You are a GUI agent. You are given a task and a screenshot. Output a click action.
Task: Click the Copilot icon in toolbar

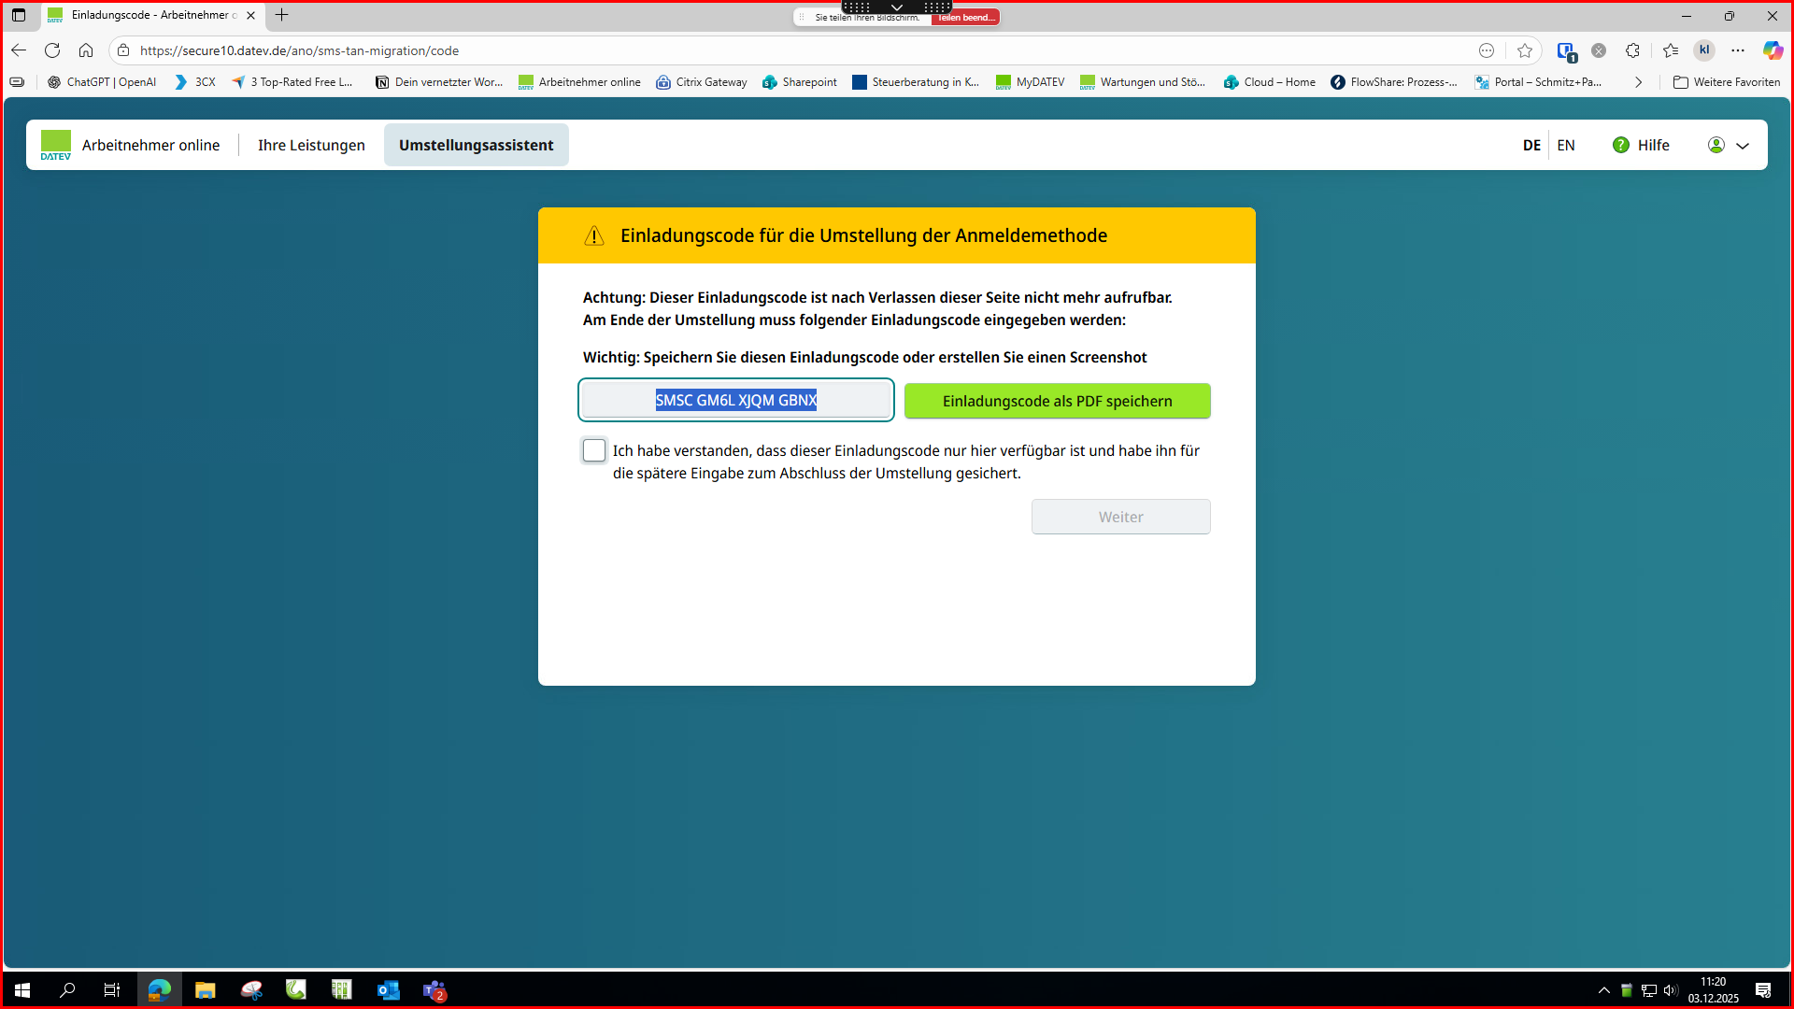click(1773, 50)
